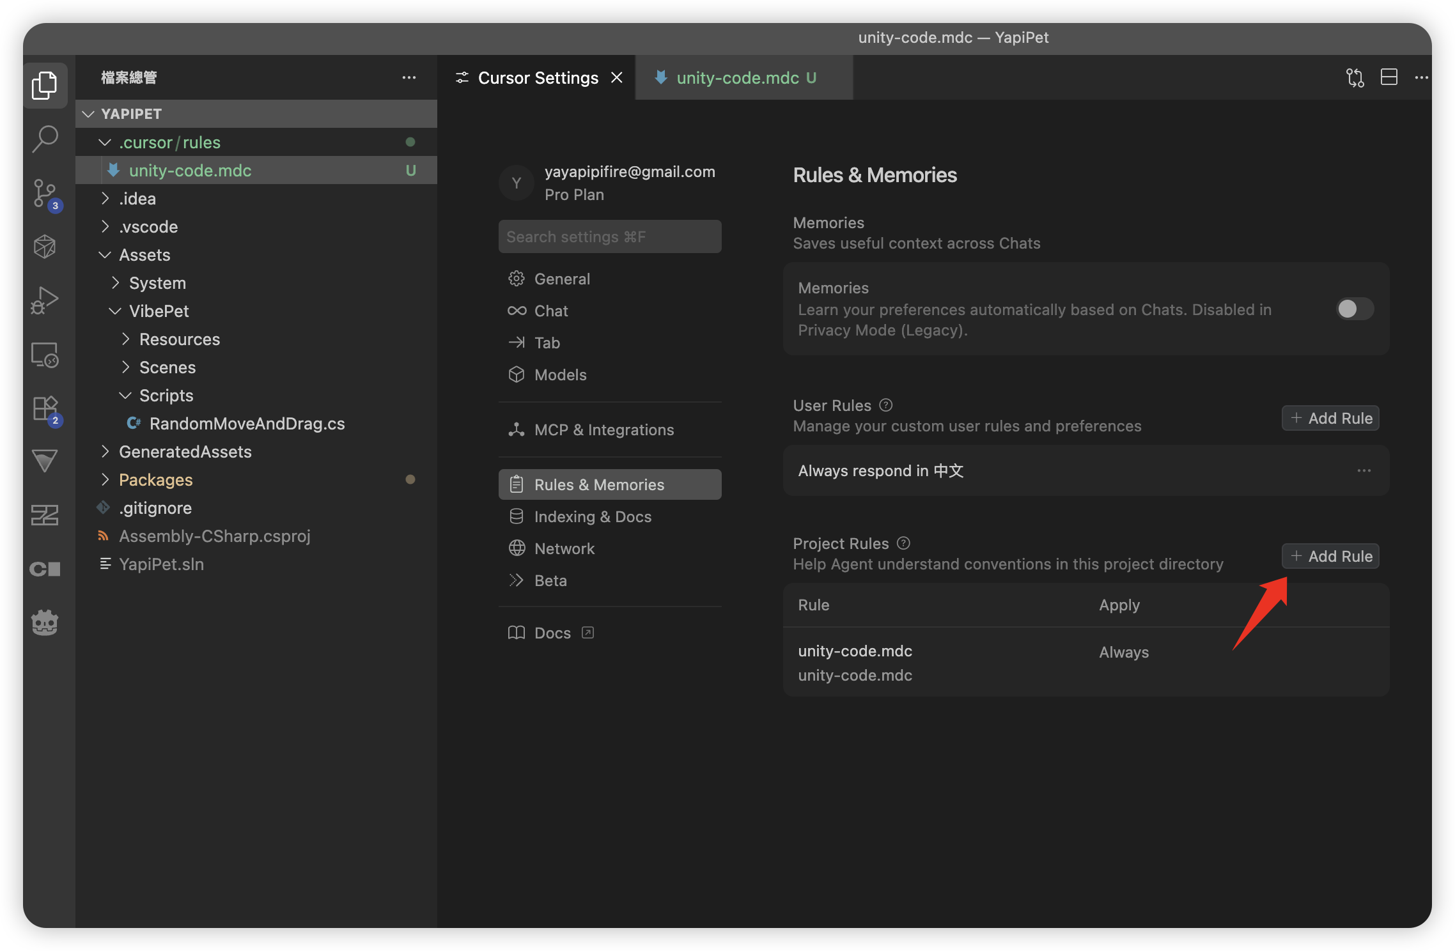Click the split editor layout icon

(1389, 77)
